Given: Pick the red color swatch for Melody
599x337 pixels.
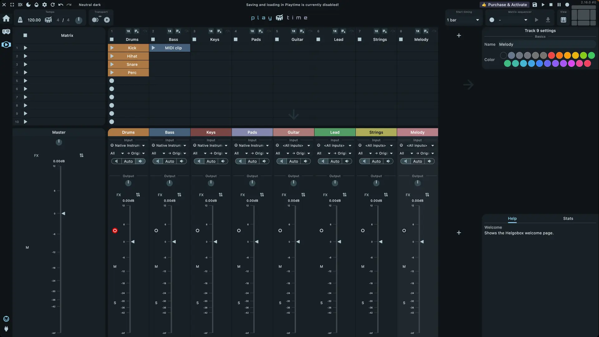Looking at the screenshot, I should click(x=551, y=55).
